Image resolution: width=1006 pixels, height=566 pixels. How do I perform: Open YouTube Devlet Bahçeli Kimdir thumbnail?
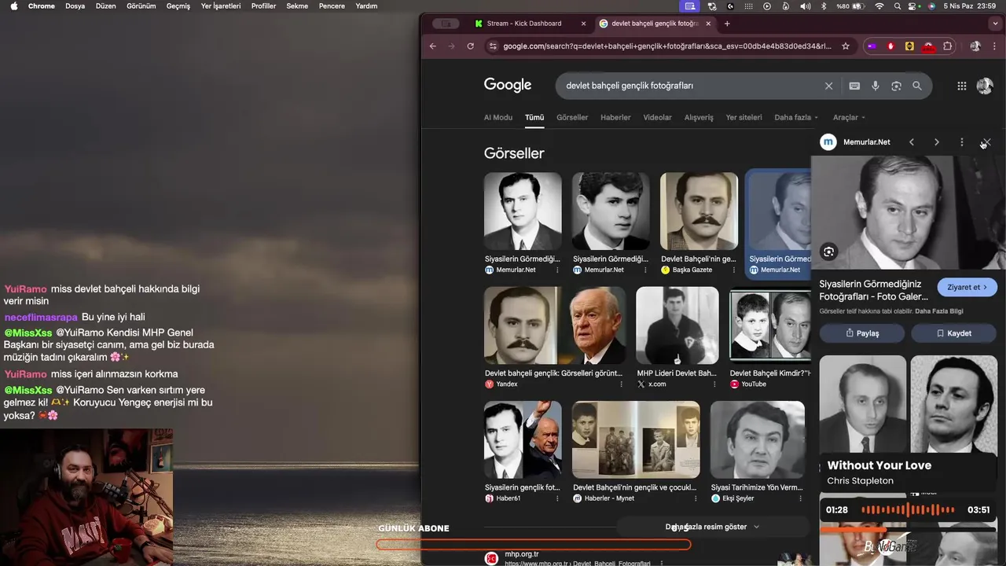pos(769,326)
